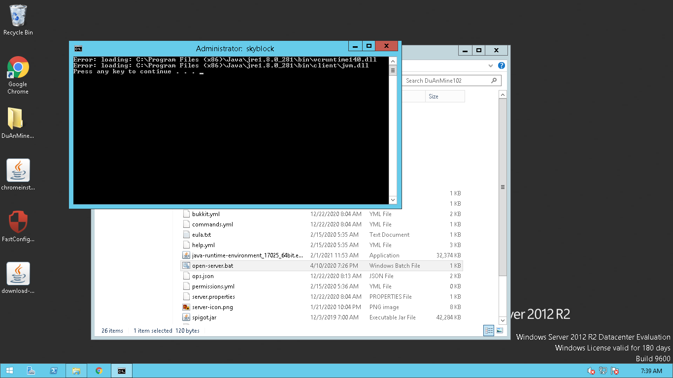Click the Start button
The height and width of the screenshot is (378, 673).
9,371
